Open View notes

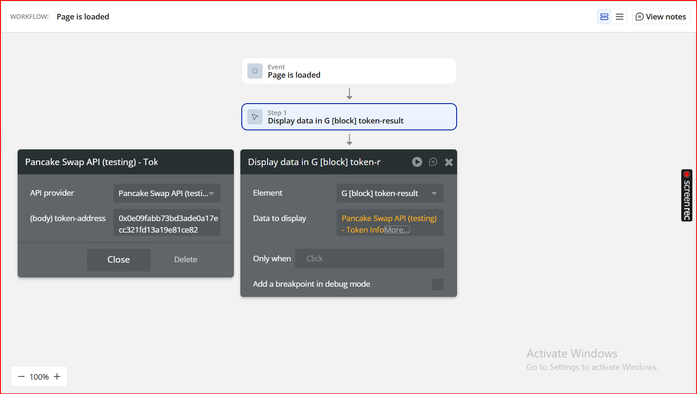[661, 17]
